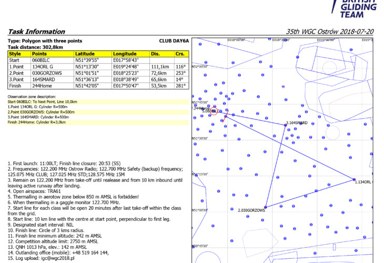Select the 3.164SMARD turnpoint marker
This screenshot has height=263, width=384.
(x=285, y=125)
